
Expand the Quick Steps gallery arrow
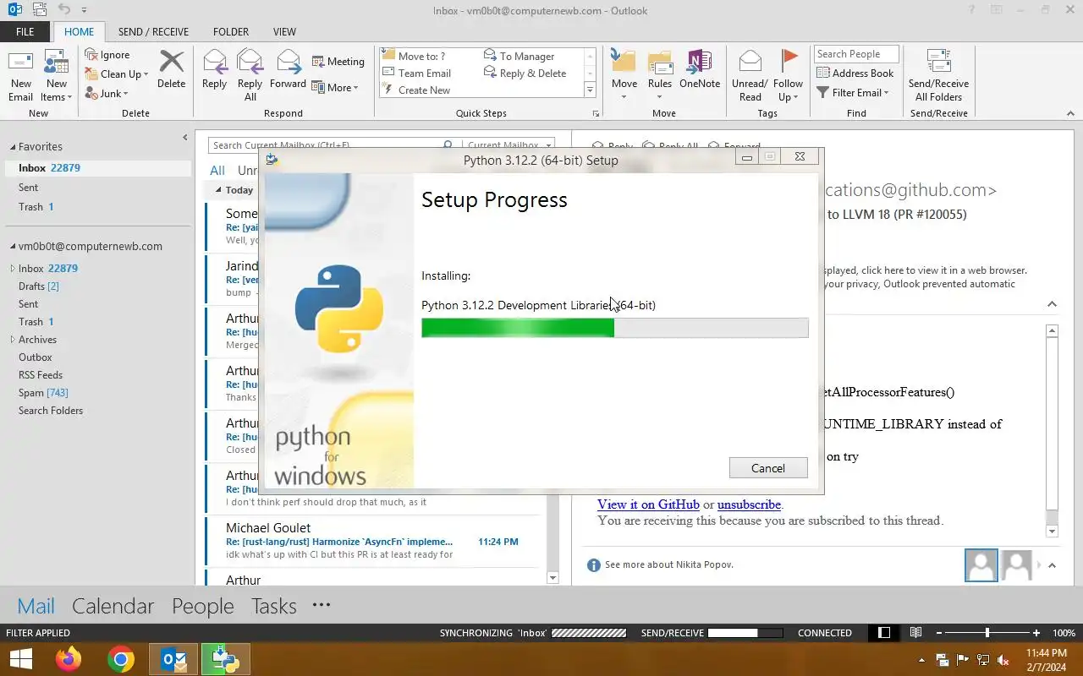click(x=590, y=90)
